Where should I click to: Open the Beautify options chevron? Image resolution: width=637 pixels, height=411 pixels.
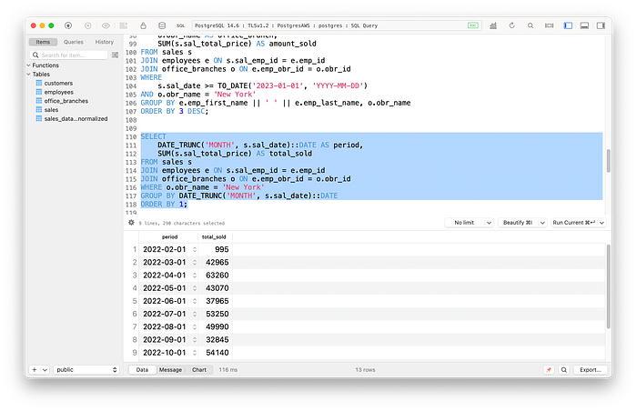pos(542,223)
